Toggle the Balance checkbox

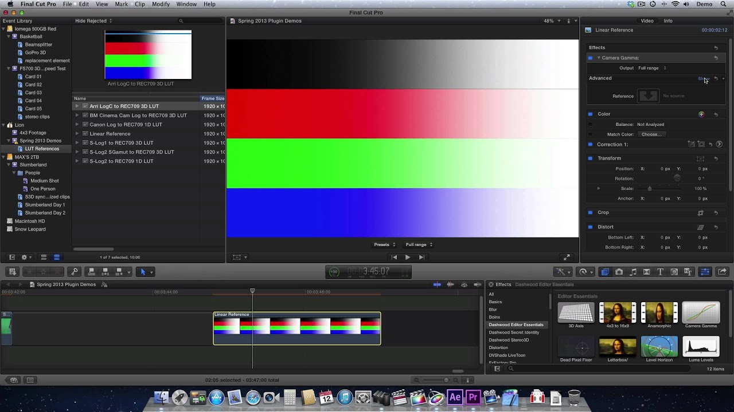point(590,124)
